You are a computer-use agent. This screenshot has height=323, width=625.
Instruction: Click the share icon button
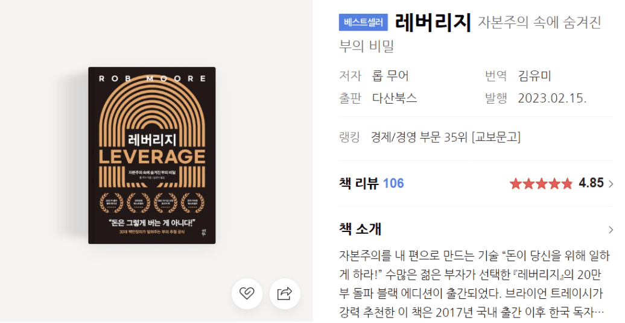285,294
